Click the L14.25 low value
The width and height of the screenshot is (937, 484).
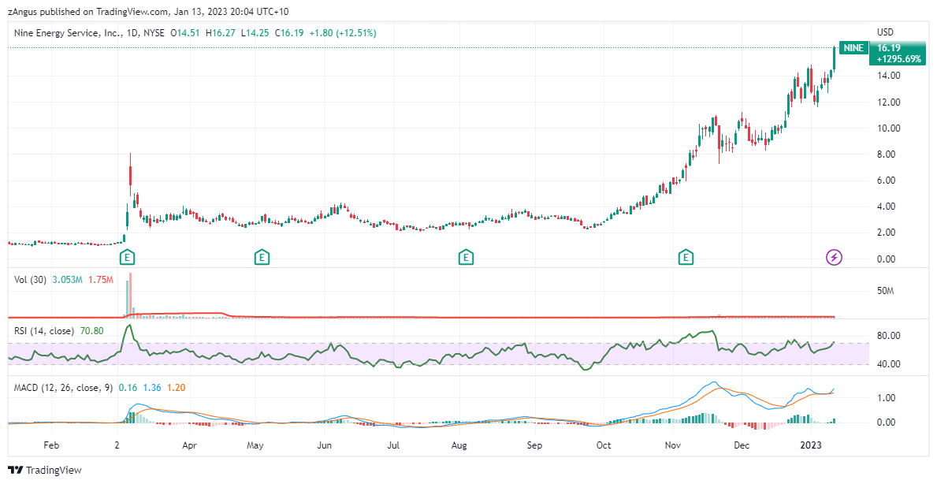click(255, 33)
